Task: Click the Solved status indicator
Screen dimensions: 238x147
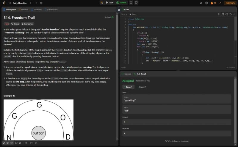Action: [x=109, y=17]
